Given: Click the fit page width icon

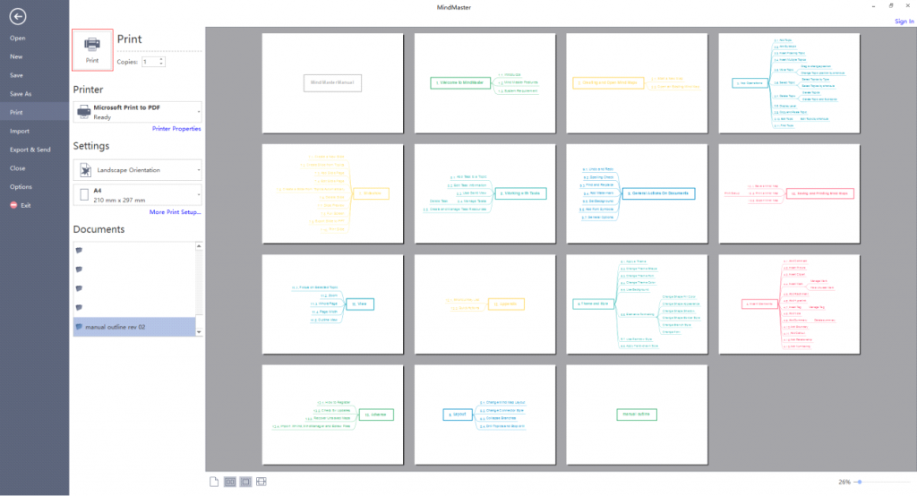Looking at the screenshot, I should (261, 482).
